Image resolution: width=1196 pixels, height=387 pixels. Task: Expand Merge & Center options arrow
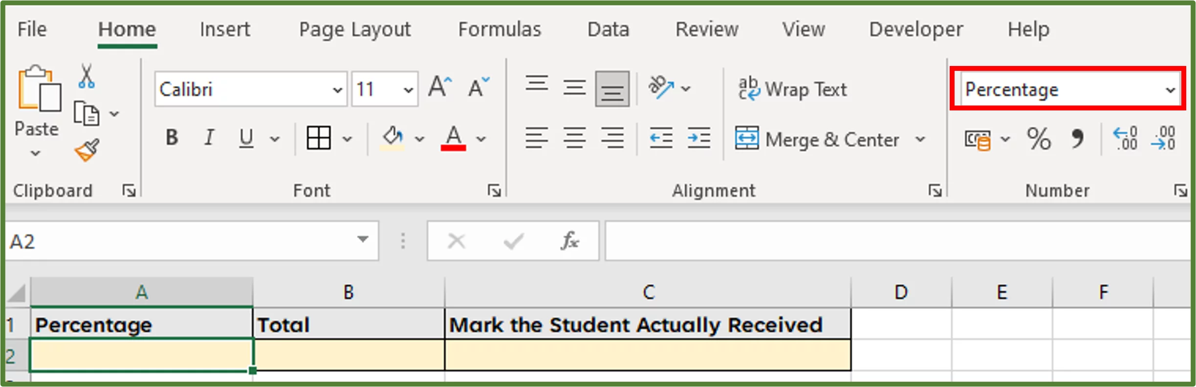click(x=920, y=139)
